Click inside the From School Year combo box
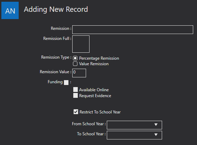 (x=134, y=125)
